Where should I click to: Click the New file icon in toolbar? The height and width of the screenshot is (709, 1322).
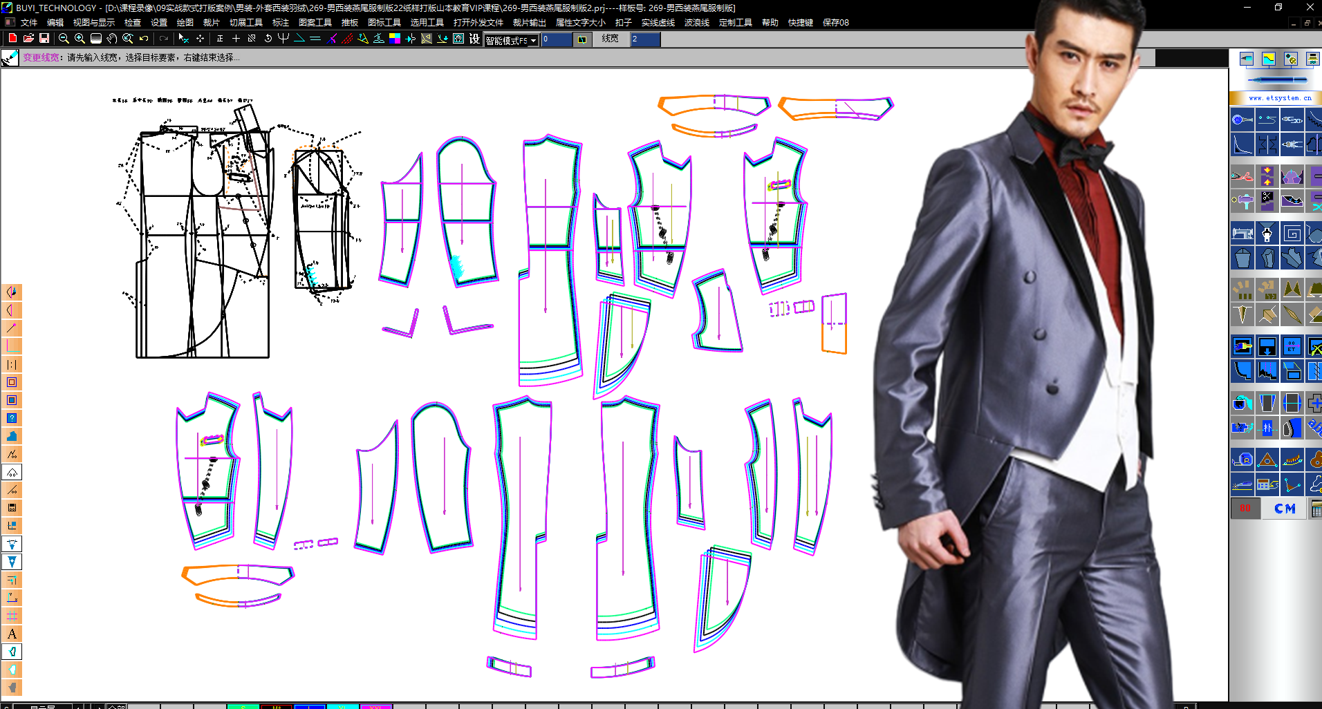pos(12,38)
